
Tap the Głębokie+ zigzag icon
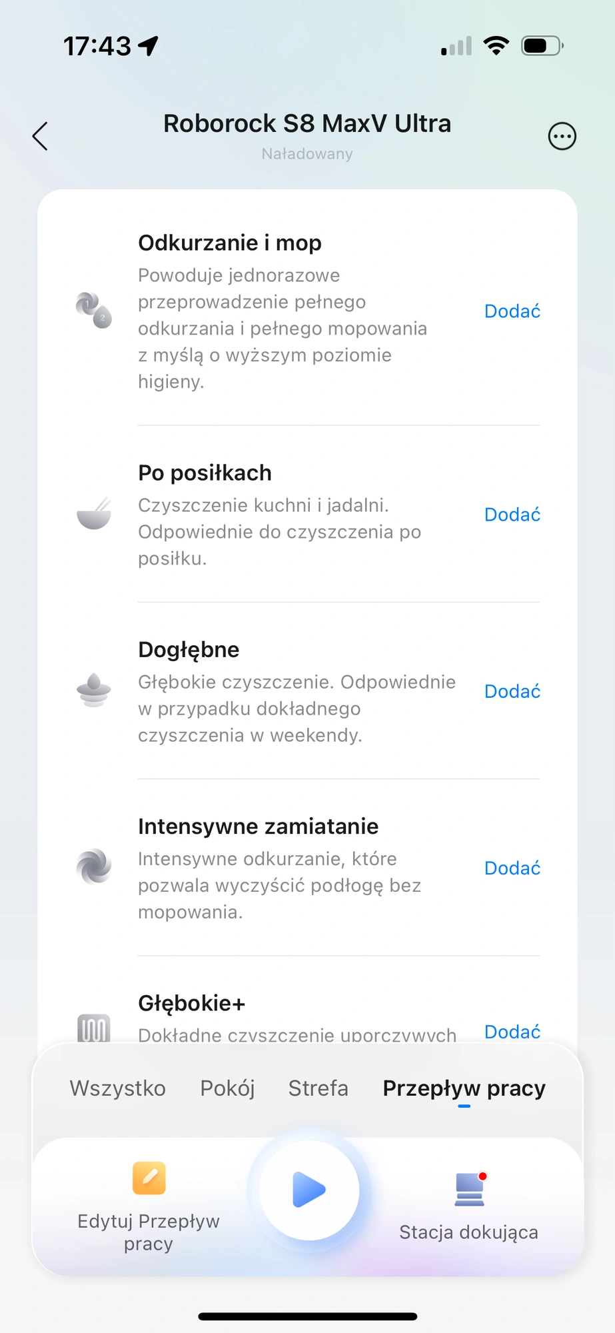coord(94,1028)
